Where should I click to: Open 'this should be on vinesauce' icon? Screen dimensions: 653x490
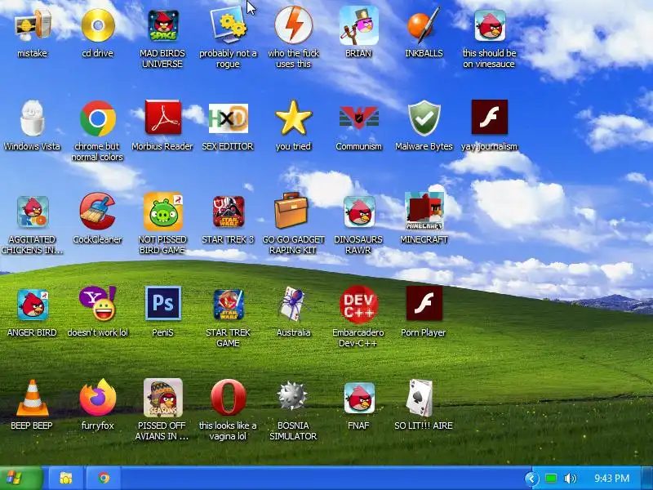click(489, 25)
